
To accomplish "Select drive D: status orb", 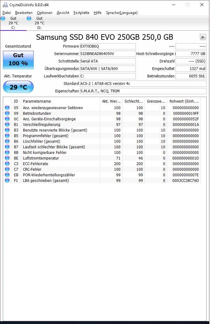I will click(29, 18).
